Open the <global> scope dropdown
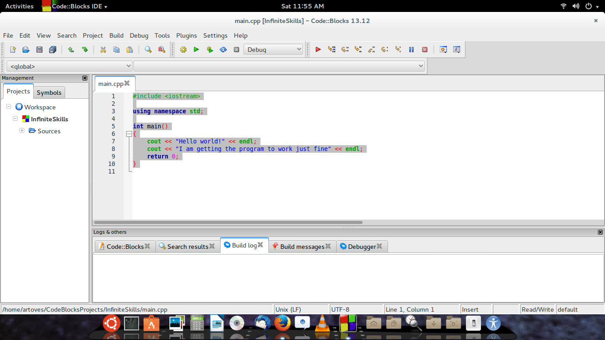The image size is (605, 340). pos(70,66)
